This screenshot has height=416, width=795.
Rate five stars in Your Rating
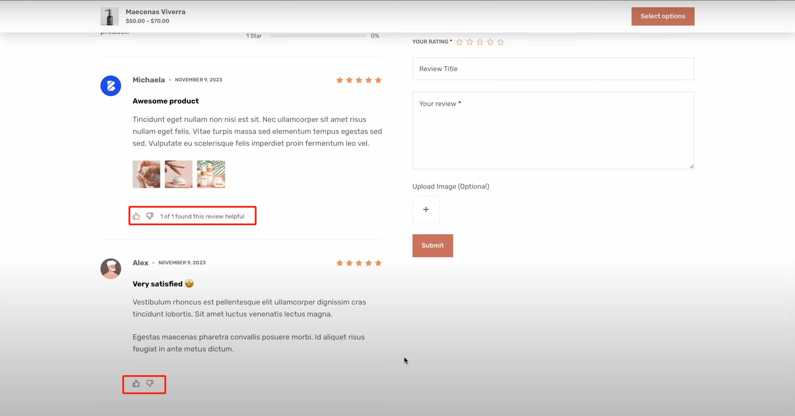501,42
